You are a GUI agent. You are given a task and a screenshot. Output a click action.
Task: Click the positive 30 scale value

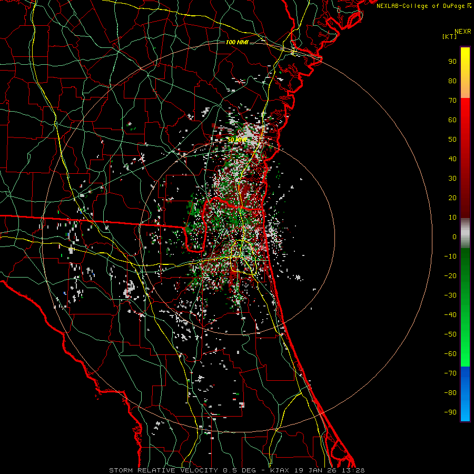452,179
